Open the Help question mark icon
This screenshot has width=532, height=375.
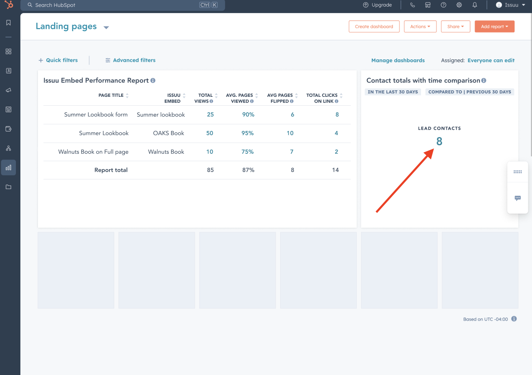[443, 5]
